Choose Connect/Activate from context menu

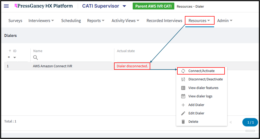point(201,71)
